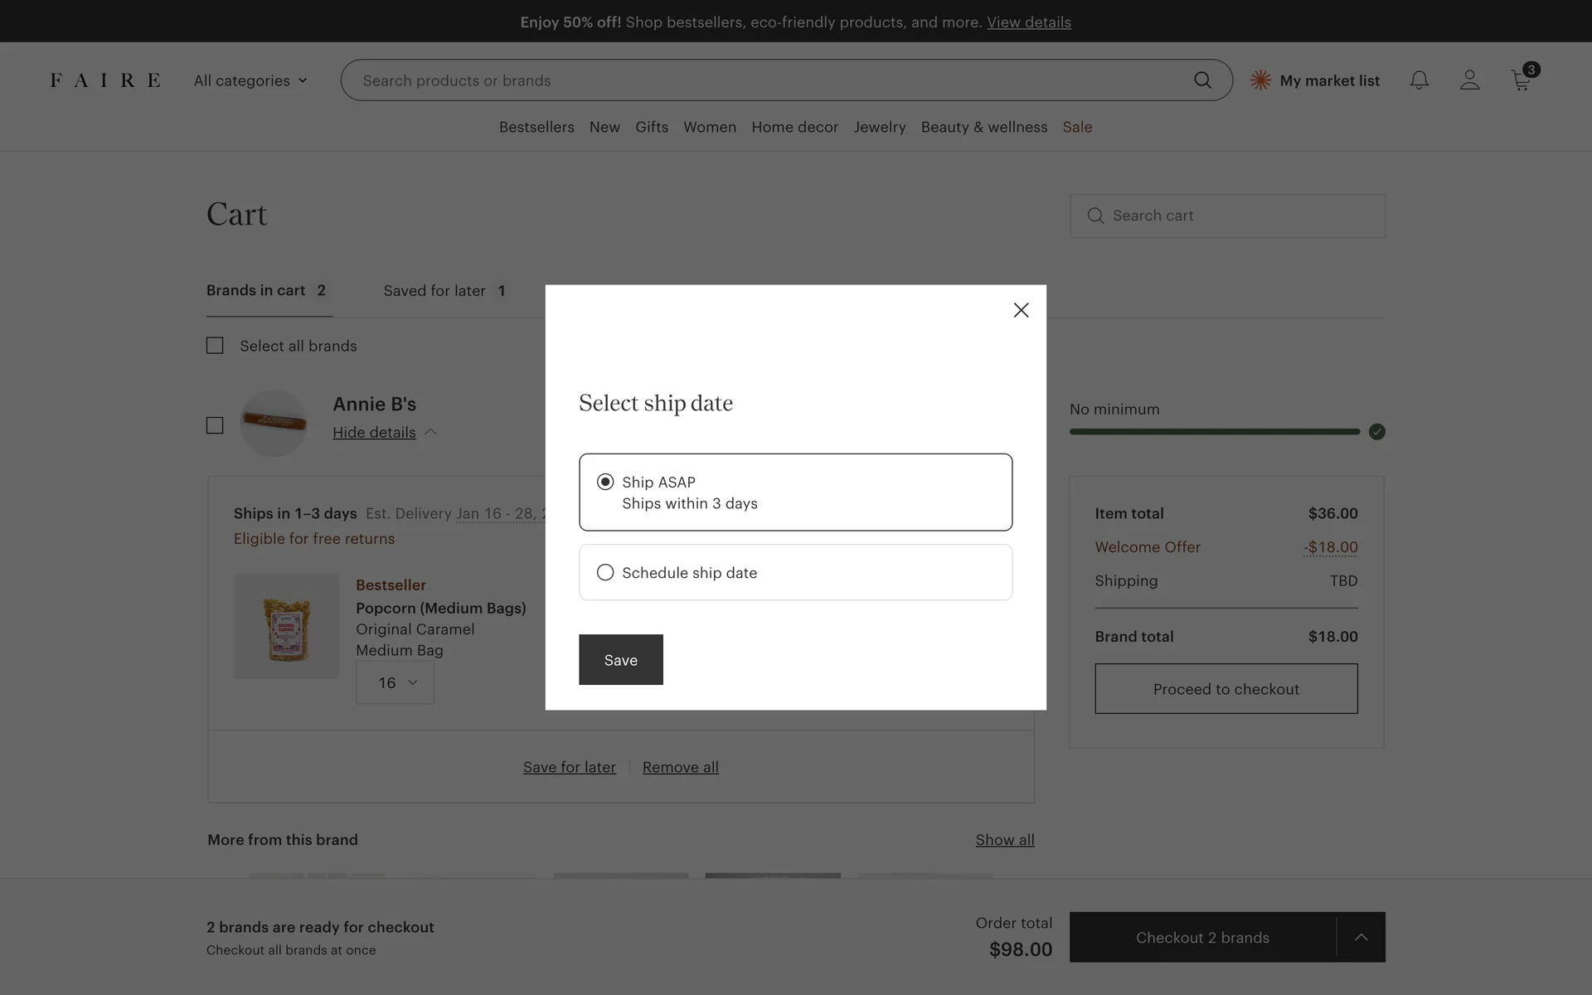Click the FAIRE logo

point(105,80)
